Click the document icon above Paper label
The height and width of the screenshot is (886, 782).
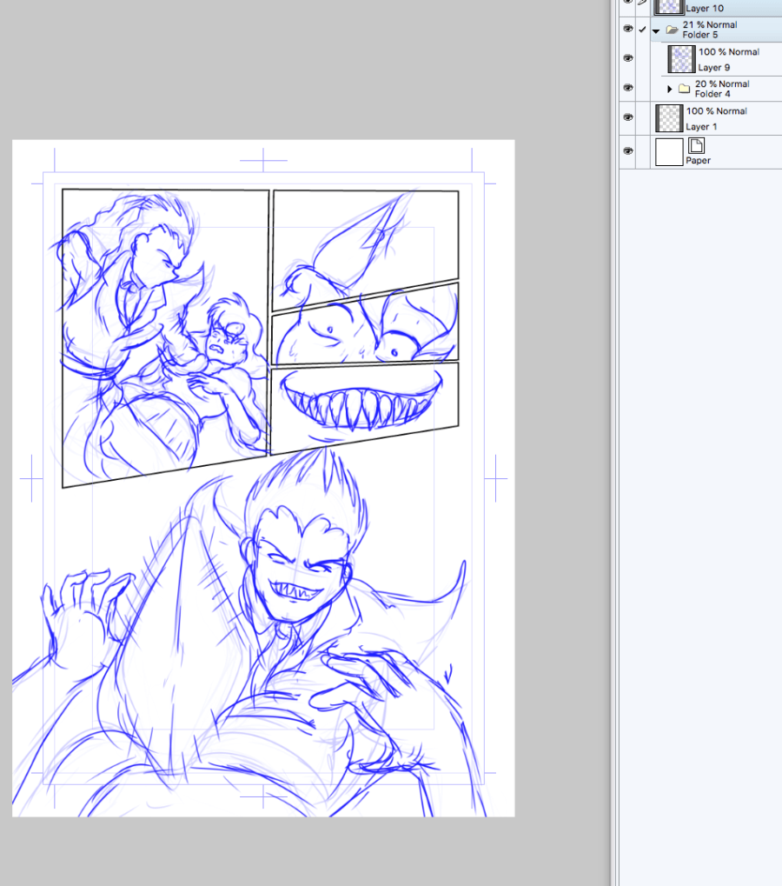(x=696, y=145)
